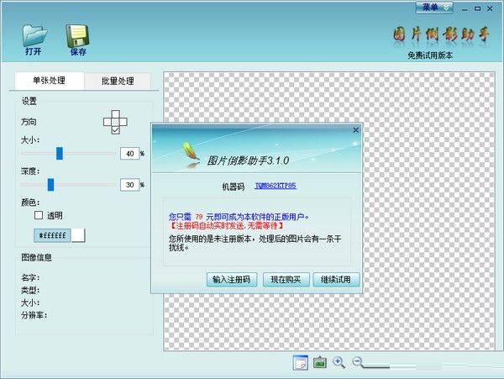Zoom in with the plus magnifier icon
The height and width of the screenshot is (379, 504).
tap(339, 362)
